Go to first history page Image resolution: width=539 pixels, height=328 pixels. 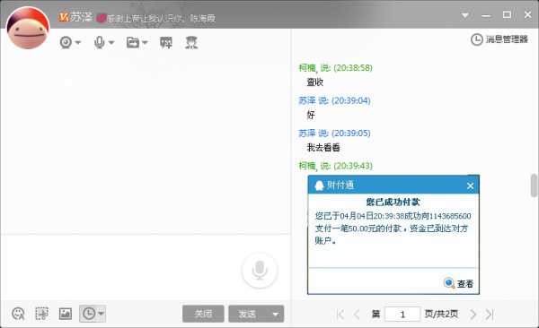(340, 315)
